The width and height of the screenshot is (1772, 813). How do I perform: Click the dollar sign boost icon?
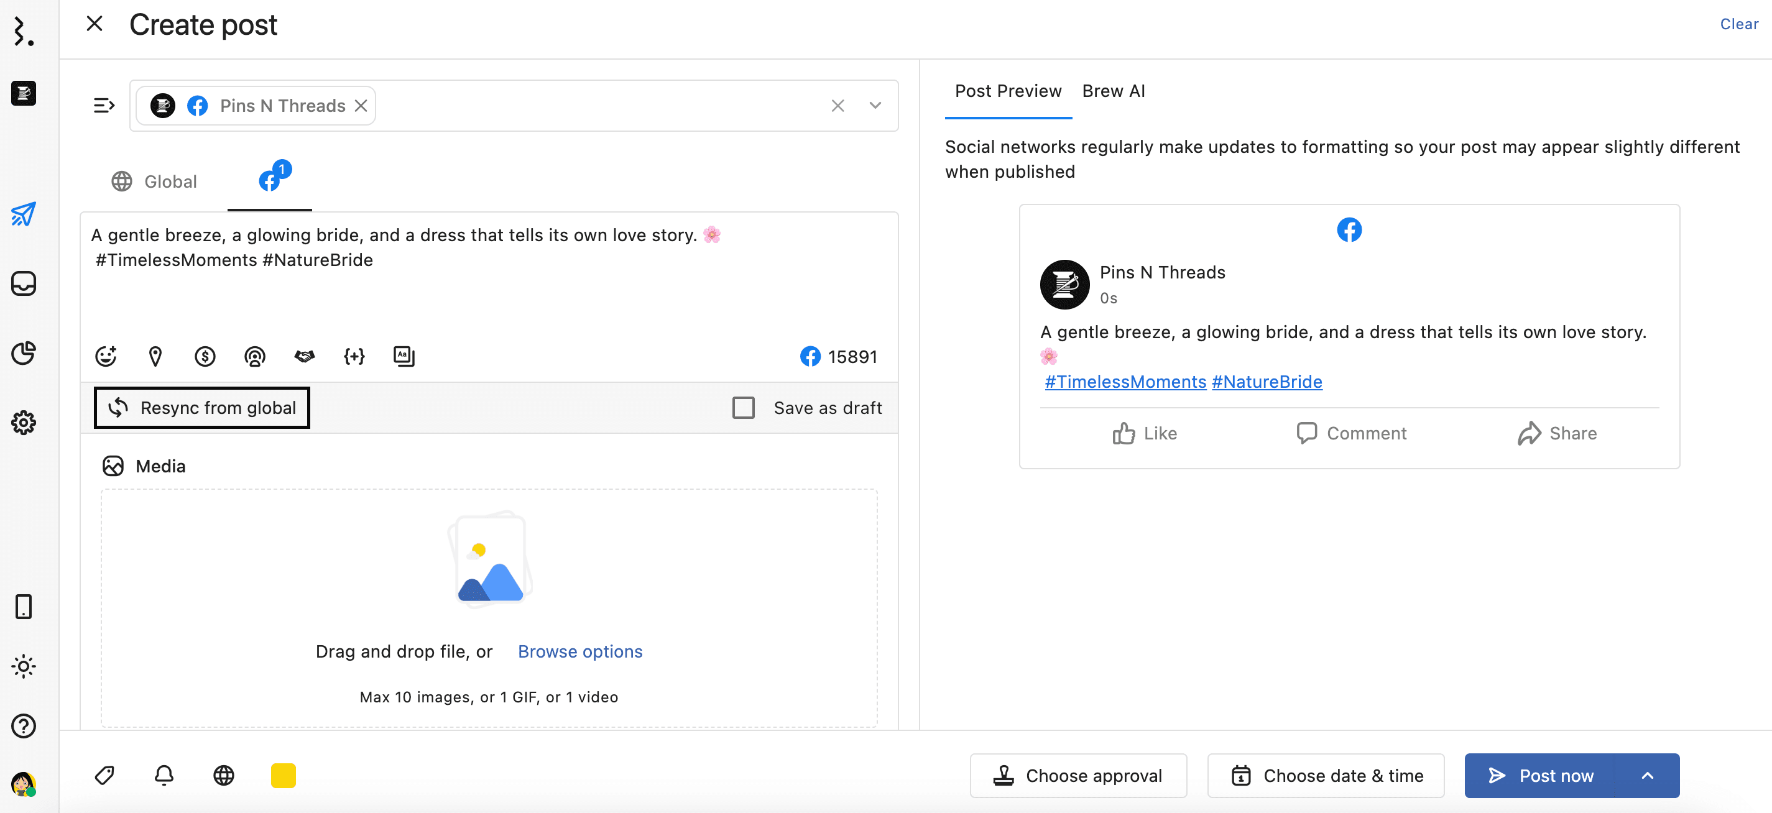(x=205, y=356)
